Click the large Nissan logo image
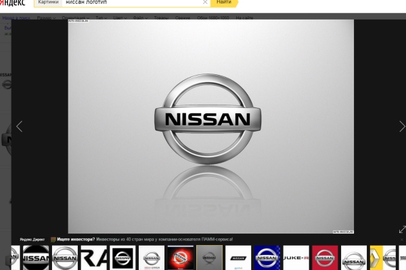 click(210, 127)
